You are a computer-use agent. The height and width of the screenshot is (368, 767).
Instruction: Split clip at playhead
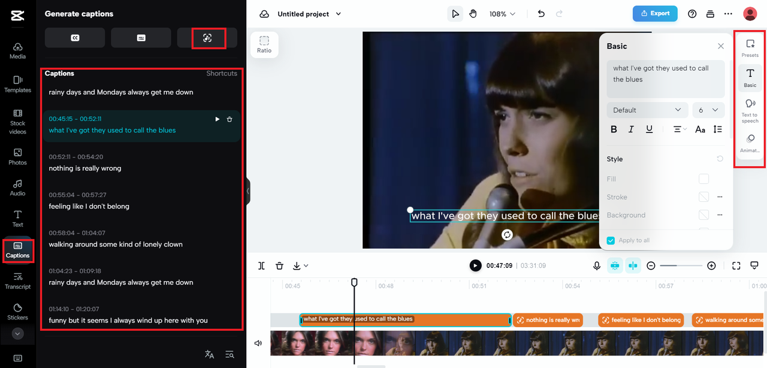[x=262, y=266]
